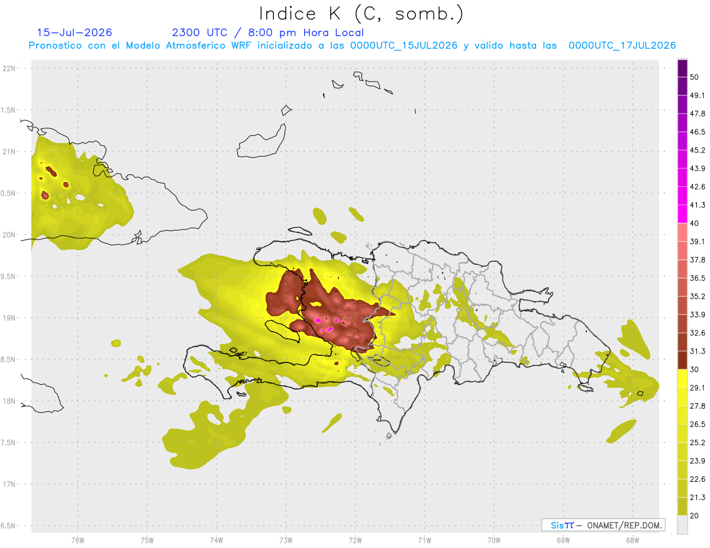The image size is (710, 548).
Task: Click the colorbar value "39.1"
Action: [x=698, y=241]
